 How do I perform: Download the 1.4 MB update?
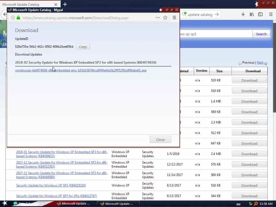pos(249,101)
